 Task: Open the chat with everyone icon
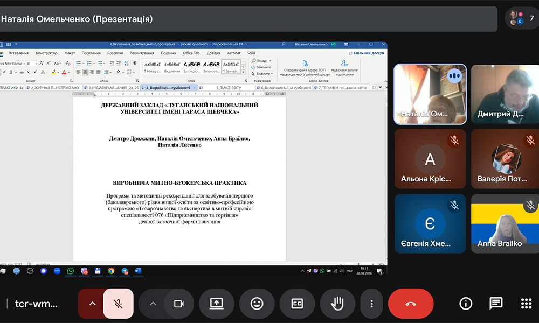click(x=496, y=304)
